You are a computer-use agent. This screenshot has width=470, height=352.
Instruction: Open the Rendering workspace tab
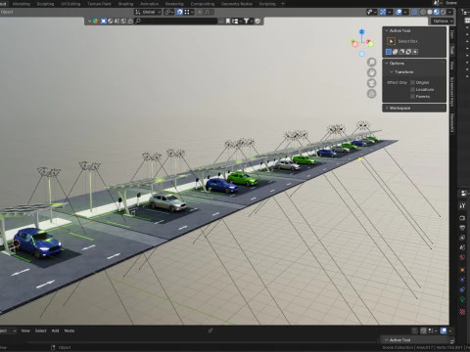[174, 4]
